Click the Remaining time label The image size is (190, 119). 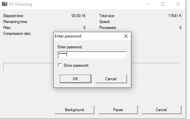pos(16,22)
